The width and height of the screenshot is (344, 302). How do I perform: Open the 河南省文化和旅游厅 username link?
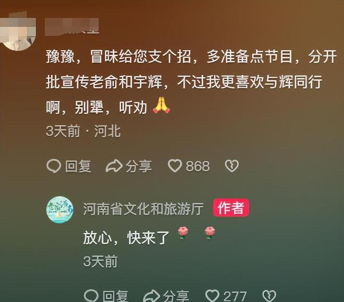[143, 209]
